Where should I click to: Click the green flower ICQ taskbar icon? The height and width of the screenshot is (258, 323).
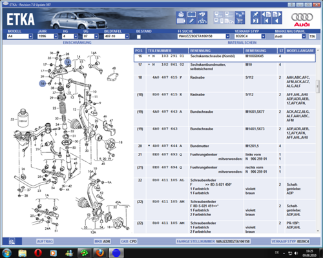pos(84,253)
